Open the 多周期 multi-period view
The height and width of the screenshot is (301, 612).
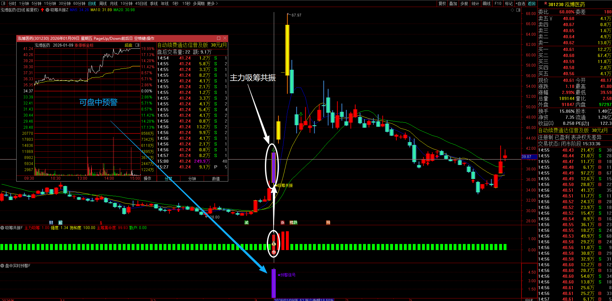199,4
